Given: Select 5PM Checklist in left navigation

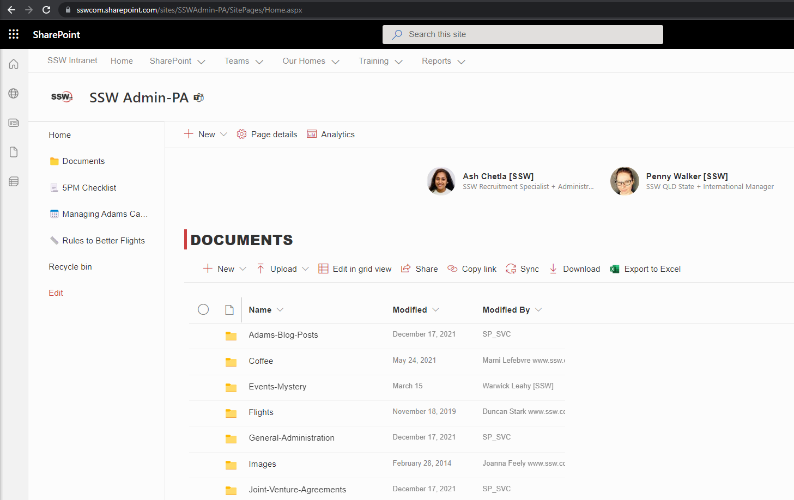Looking at the screenshot, I should 89,187.
